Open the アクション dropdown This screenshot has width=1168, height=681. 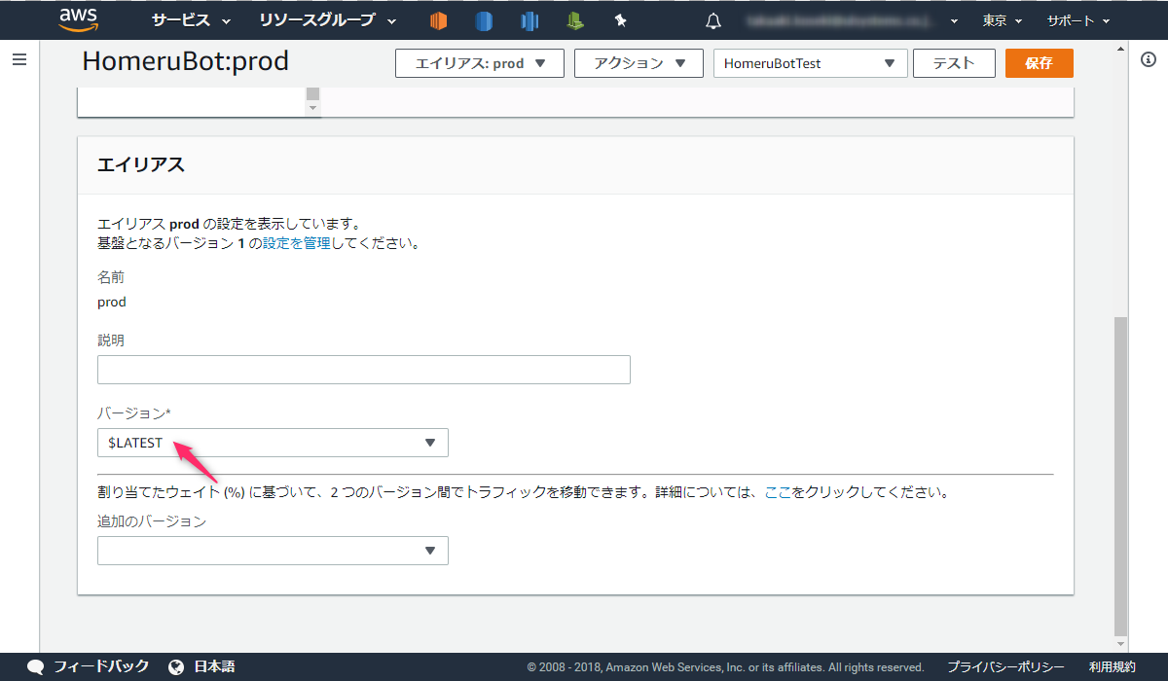[x=639, y=62]
